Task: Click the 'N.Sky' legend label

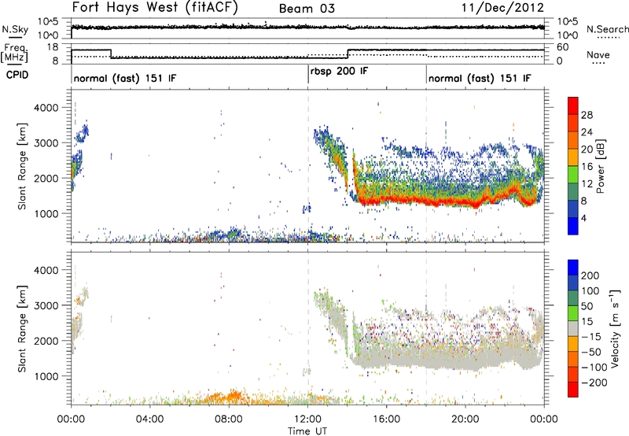Action: [15, 29]
